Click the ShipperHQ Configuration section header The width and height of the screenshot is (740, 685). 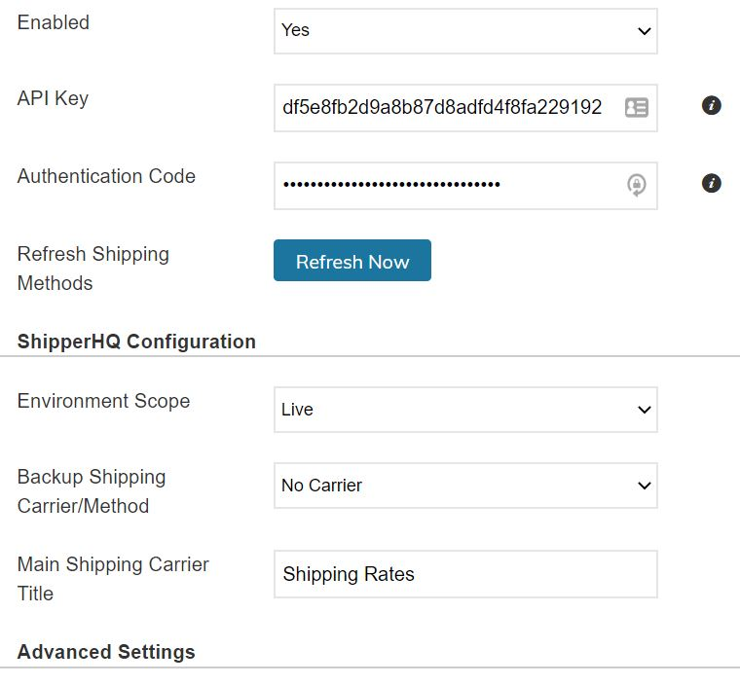136,342
